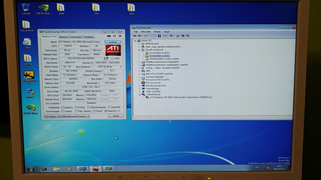
Task: Expand the USB-vezérlők node
Action: pos(140,92)
